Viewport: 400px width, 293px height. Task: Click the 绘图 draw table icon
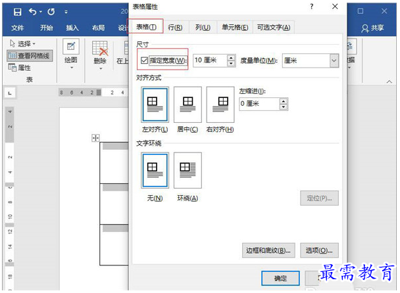(x=71, y=47)
